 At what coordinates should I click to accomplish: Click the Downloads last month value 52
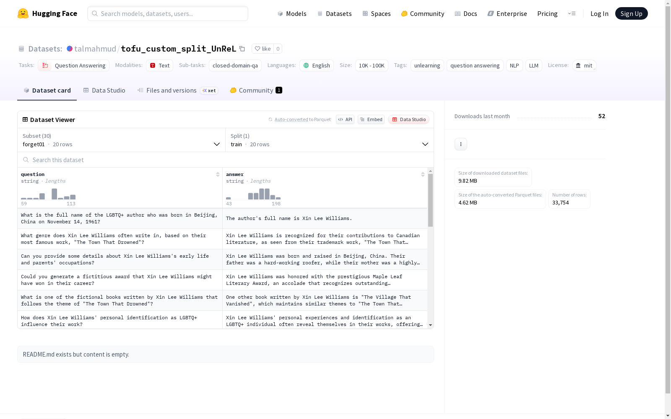point(602,116)
